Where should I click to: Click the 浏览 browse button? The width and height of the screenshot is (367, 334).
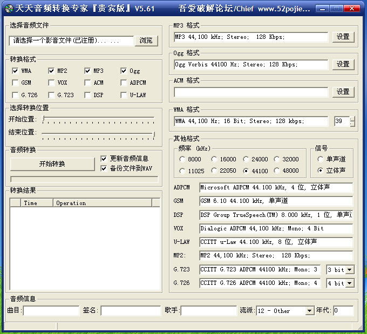click(146, 40)
